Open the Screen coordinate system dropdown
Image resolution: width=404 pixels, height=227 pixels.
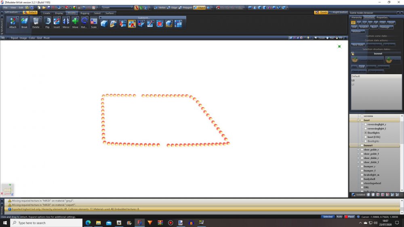117,8
